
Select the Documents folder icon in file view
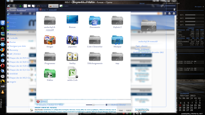95,20
